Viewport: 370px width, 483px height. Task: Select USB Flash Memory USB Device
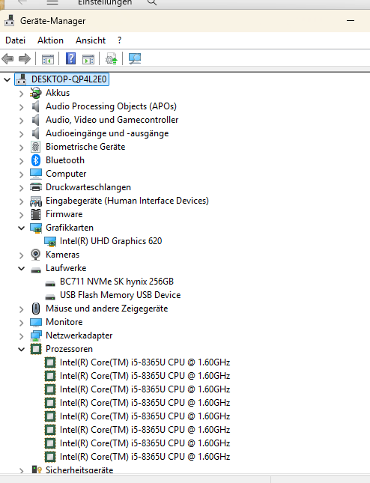tap(120, 295)
